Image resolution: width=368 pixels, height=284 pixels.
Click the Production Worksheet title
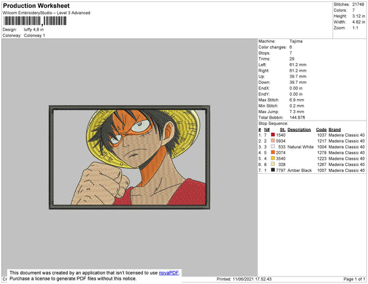[x=36, y=6]
